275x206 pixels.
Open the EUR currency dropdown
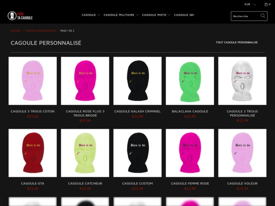point(250,4)
